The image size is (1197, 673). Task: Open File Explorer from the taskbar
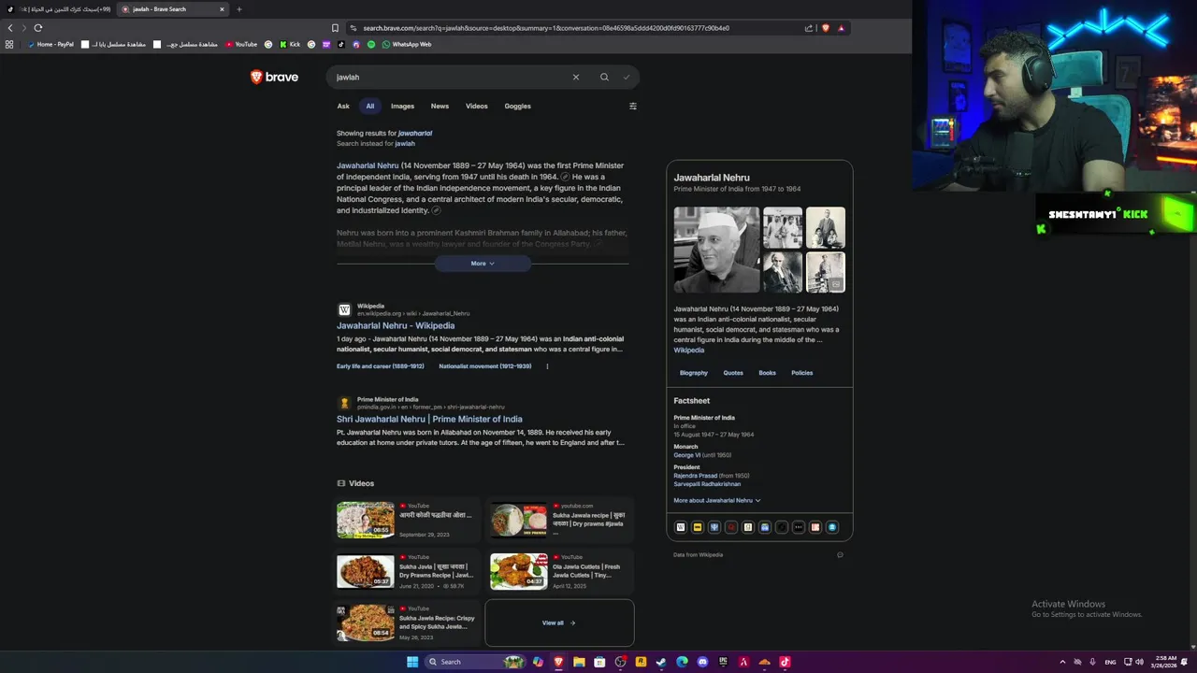tap(580, 662)
